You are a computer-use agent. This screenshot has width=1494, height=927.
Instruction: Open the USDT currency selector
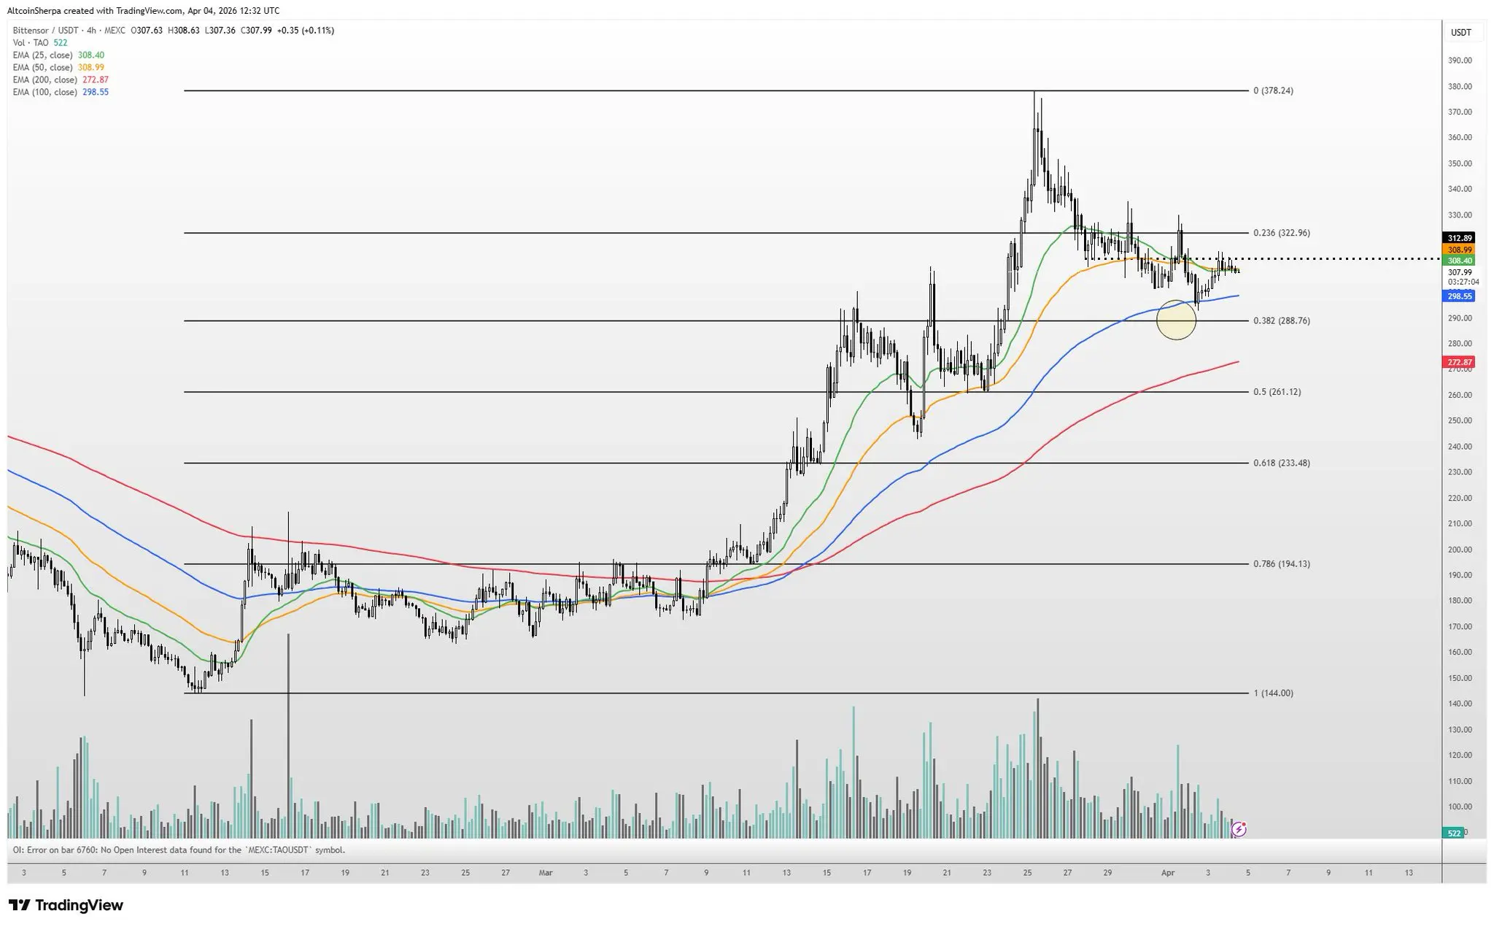(1460, 33)
